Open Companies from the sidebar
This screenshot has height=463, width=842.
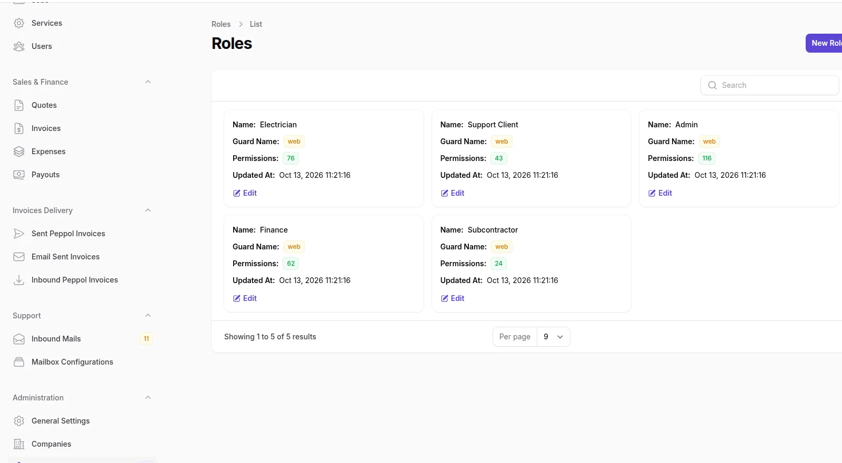82,444
